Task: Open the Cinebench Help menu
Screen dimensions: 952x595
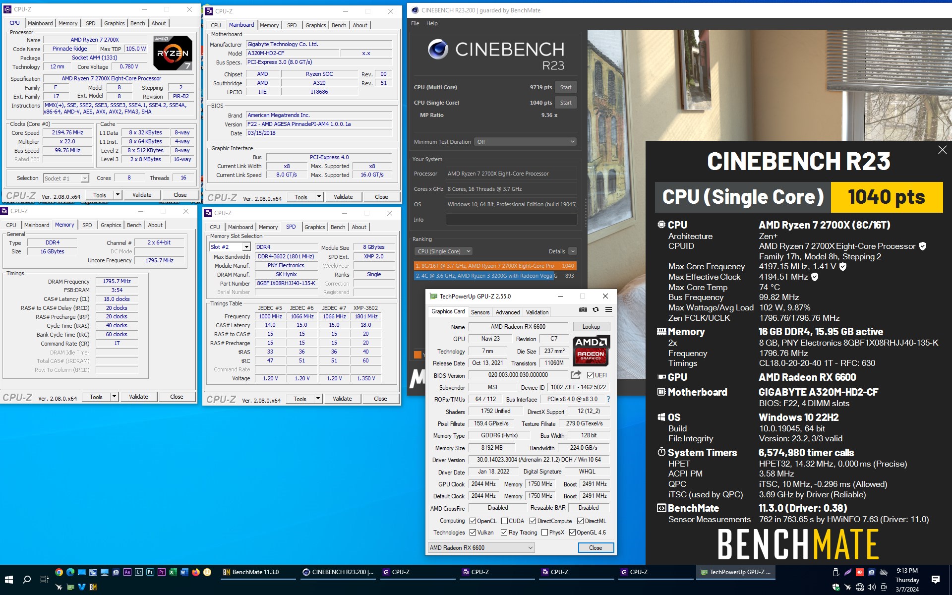Action: [432, 23]
